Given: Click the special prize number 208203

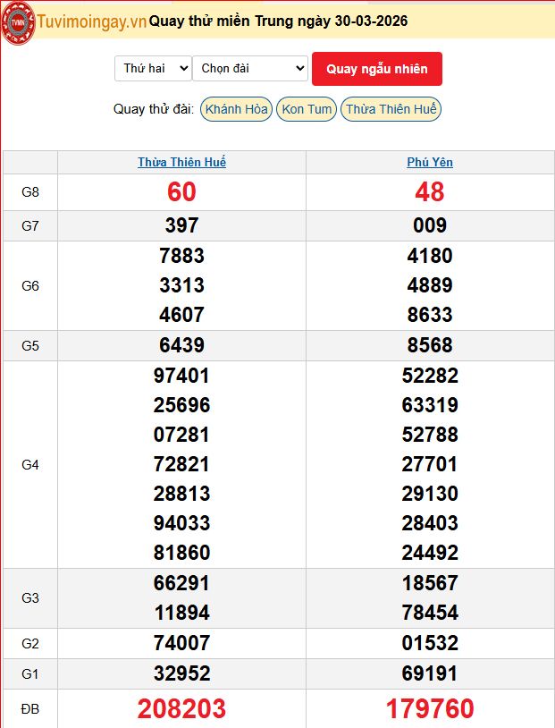Looking at the screenshot, I should point(181,709).
